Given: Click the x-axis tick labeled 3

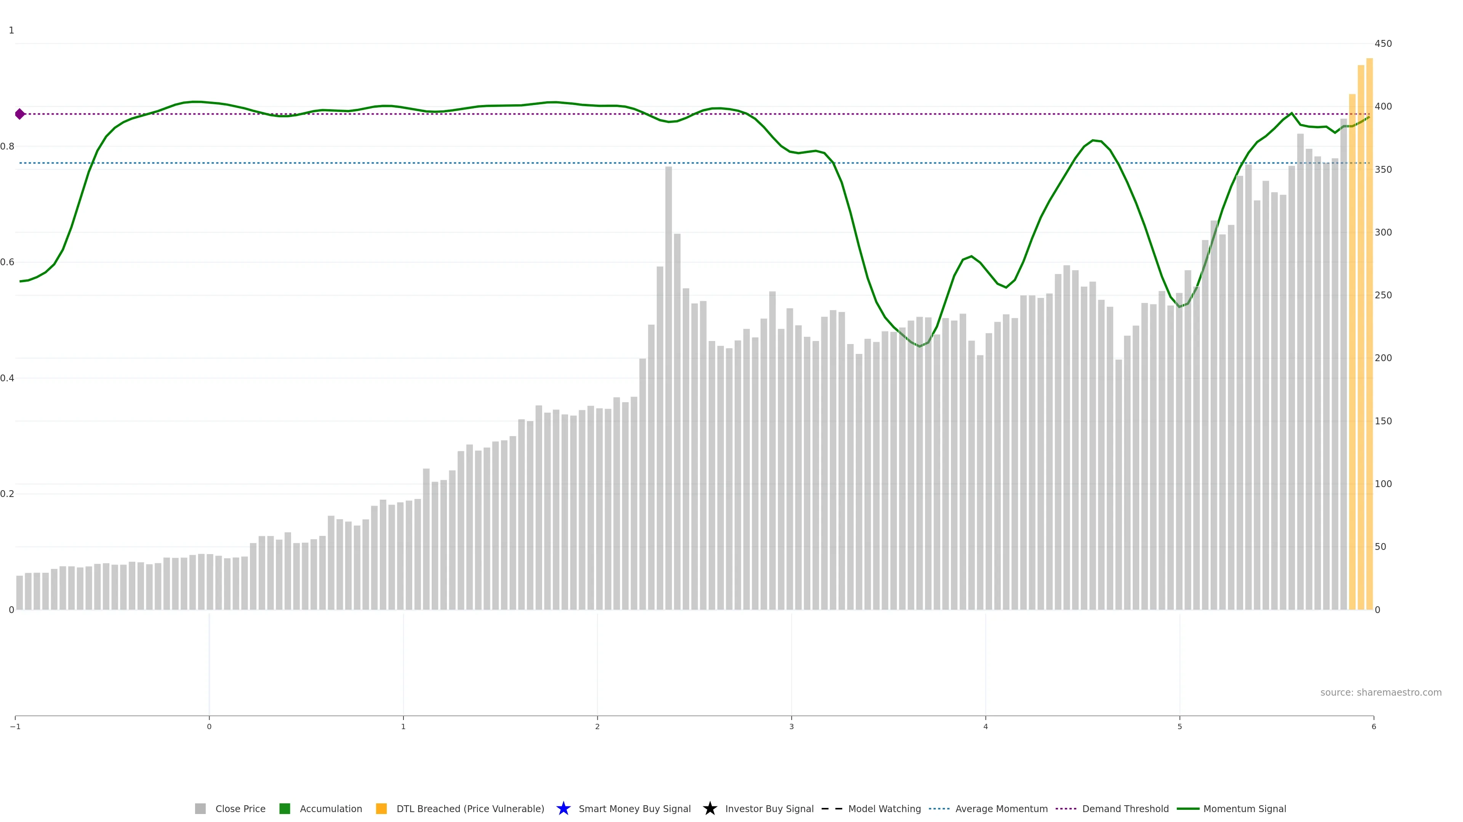Looking at the screenshot, I should 791,727.
